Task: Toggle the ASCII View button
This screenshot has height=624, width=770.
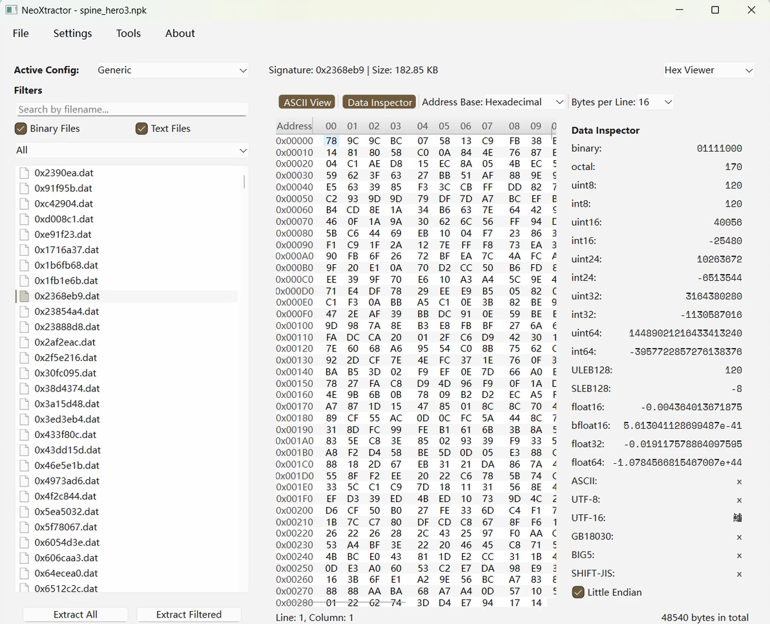Action: coord(307,102)
